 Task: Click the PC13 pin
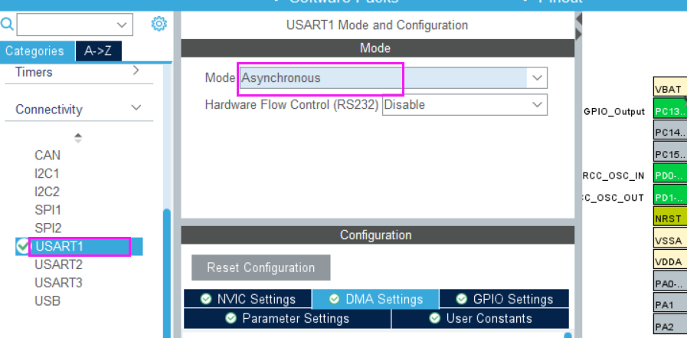pos(670,109)
